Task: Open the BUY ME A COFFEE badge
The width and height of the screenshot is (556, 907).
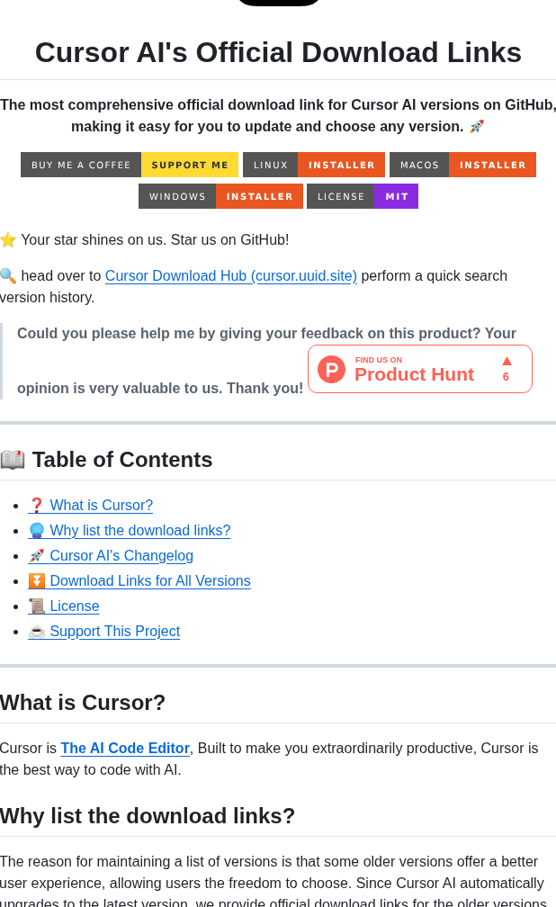Action: pos(80,165)
